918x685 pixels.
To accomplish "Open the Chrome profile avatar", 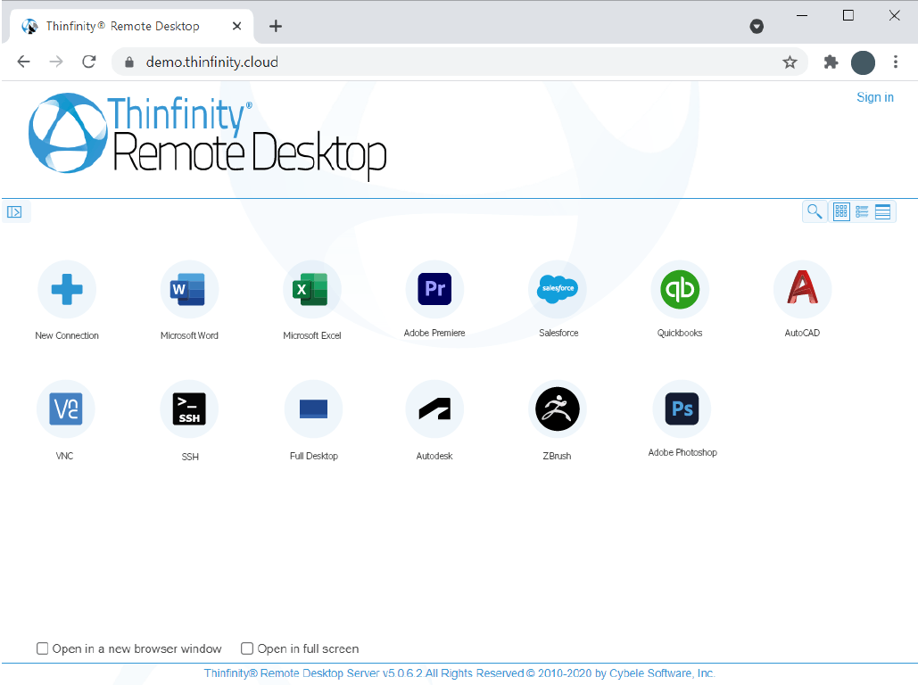I will (x=863, y=62).
